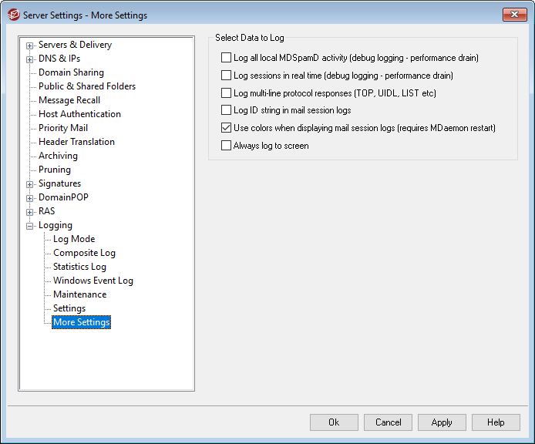Expand the Signatures tree node
Image resolution: width=535 pixels, height=444 pixels.
[x=30, y=184]
